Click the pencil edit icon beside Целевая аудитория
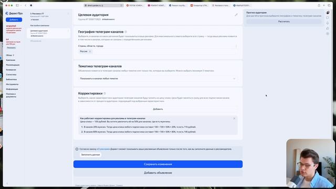This screenshot has width=336, height=189. pos(236,15)
